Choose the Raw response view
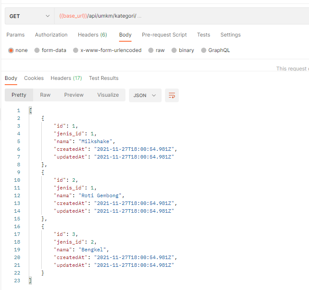 pyautogui.click(x=45, y=95)
